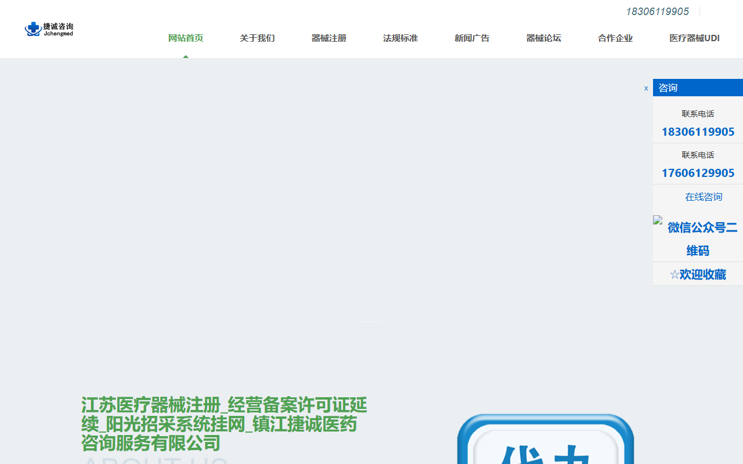Viewport: 743px width, 464px height.
Task: Click phone number 18306119905 in the side panel
Action: tap(698, 132)
